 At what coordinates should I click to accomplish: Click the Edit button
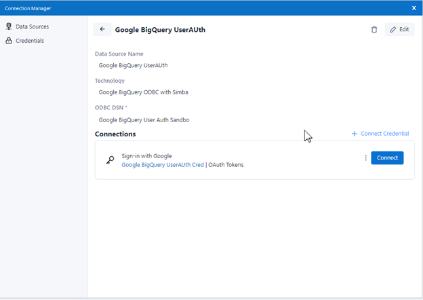[399, 29]
